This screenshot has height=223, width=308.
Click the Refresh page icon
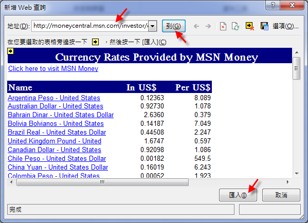(235, 26)
